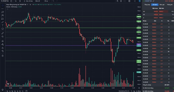Click the add/compare symbol plus icon
This screenshot has width=174, height=92.
point(11,1)
